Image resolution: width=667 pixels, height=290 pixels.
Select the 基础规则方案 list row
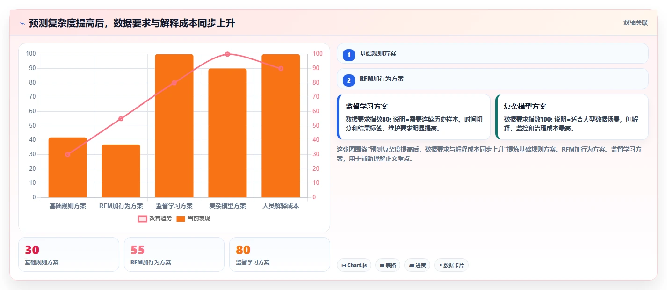(x=493, y=53)
